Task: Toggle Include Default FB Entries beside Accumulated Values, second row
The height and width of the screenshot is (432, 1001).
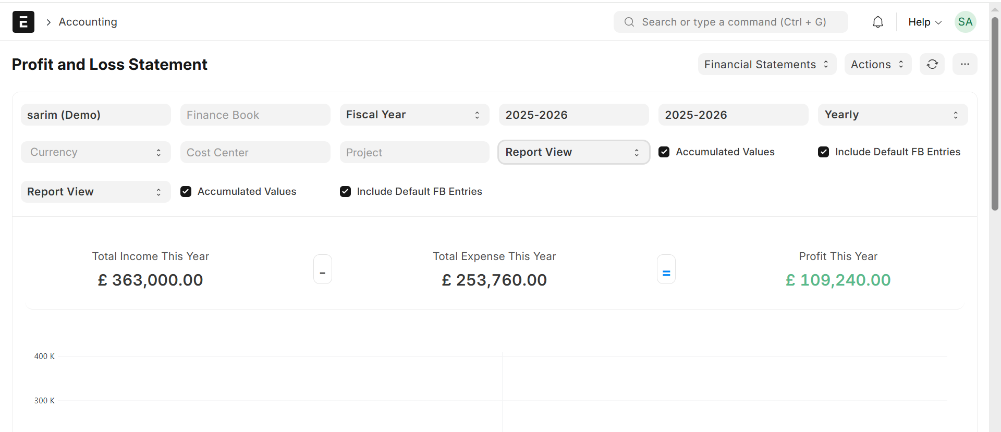Action: click(824, 152)
